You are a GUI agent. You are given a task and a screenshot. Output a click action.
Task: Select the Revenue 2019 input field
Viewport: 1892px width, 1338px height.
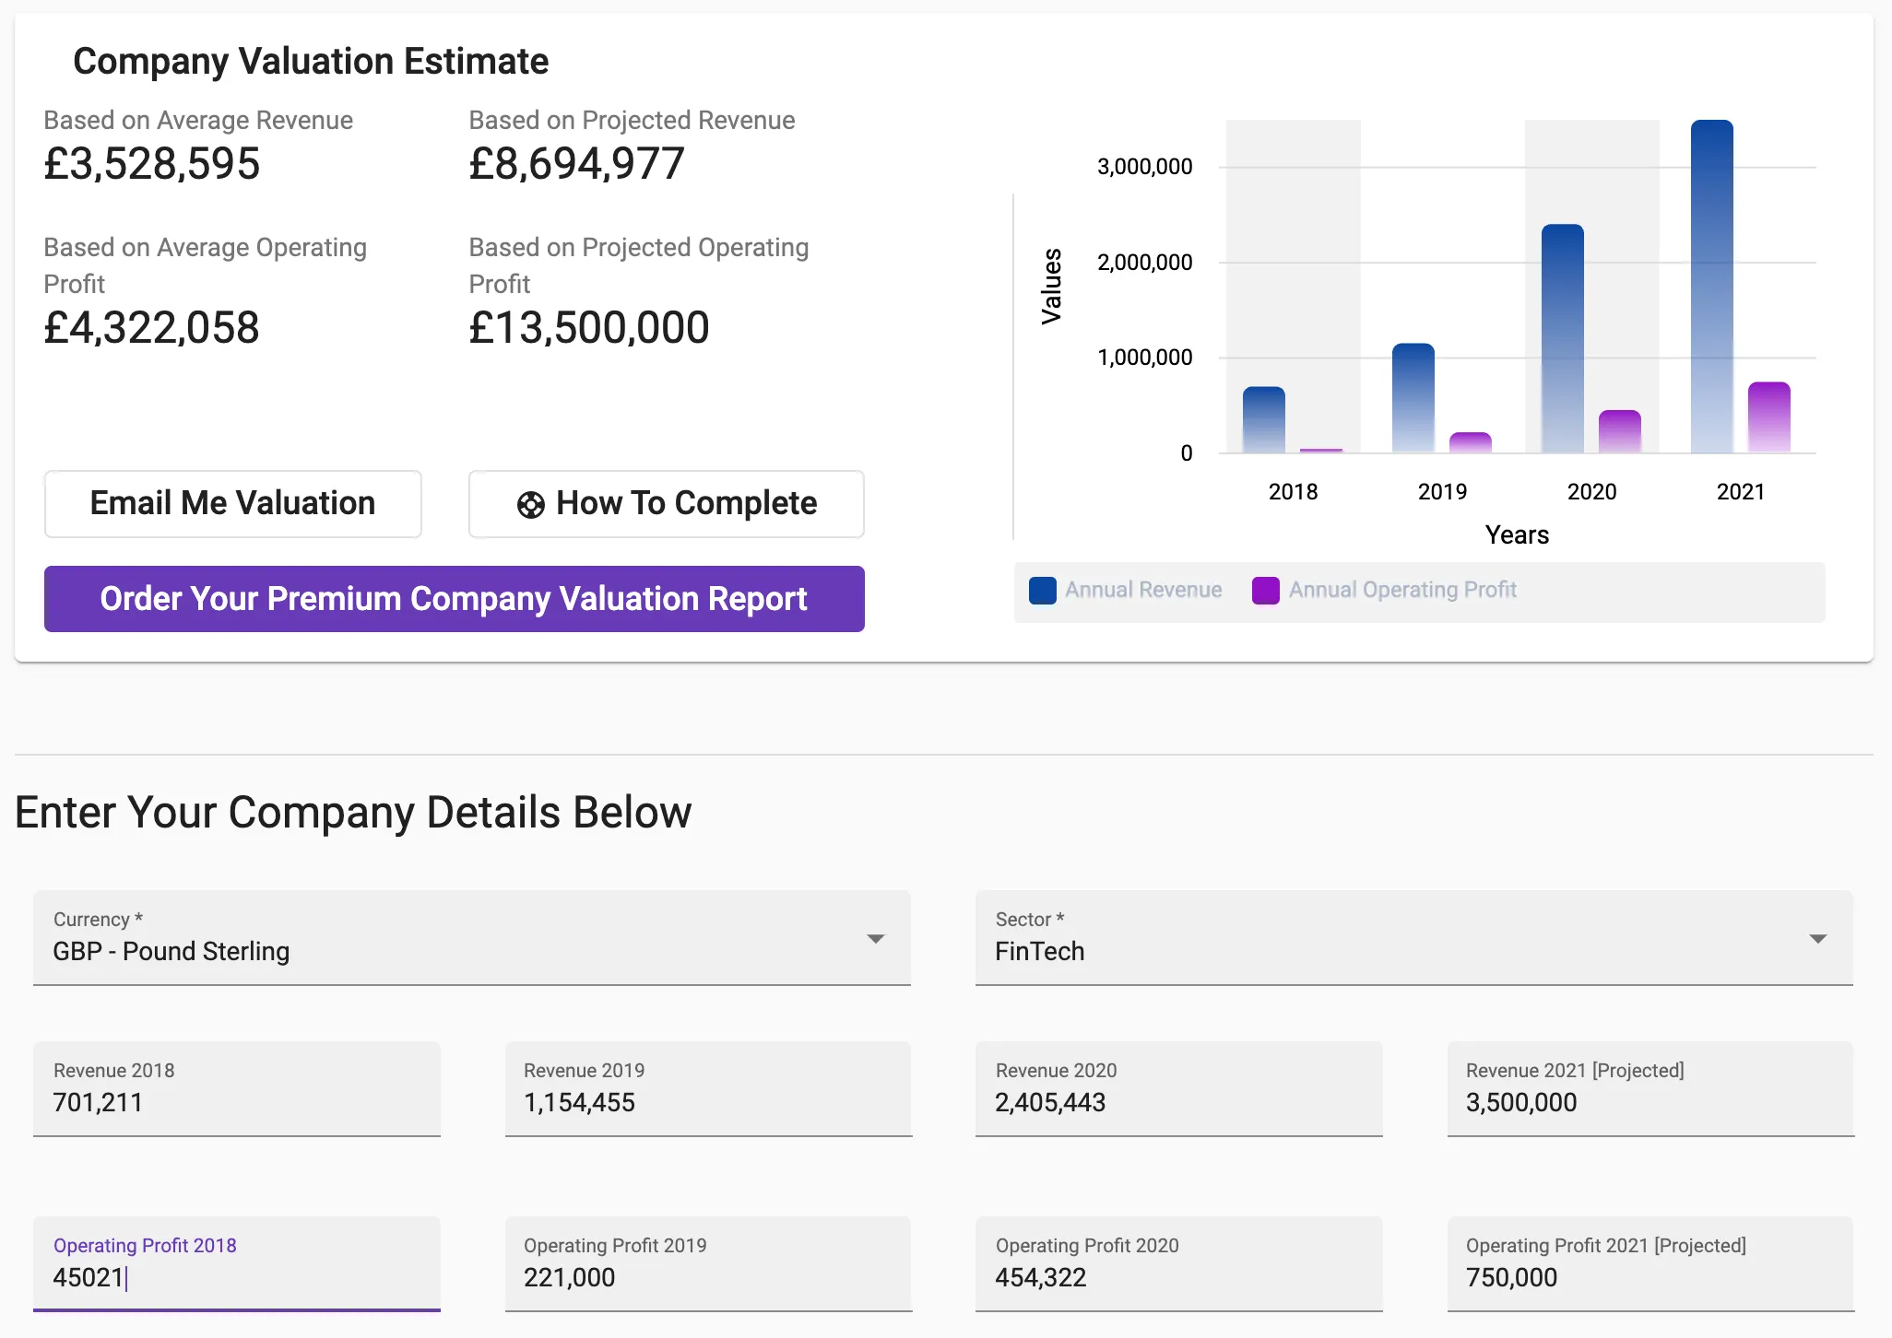click(x=707, y=1102)
